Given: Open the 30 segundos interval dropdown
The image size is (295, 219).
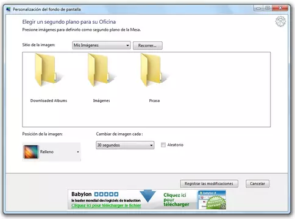Looking at the screenshot, I should coord(125,145).
